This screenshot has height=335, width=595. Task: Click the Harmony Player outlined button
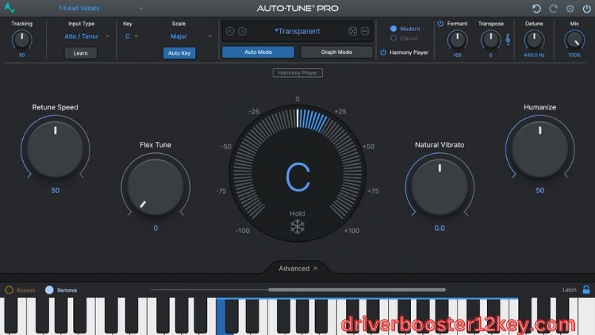pos(297,72)
